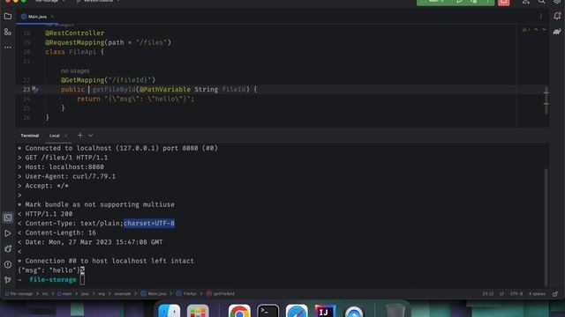Show more tool windows via the ellipsis
565x317 pixels.
pos(8,47)
